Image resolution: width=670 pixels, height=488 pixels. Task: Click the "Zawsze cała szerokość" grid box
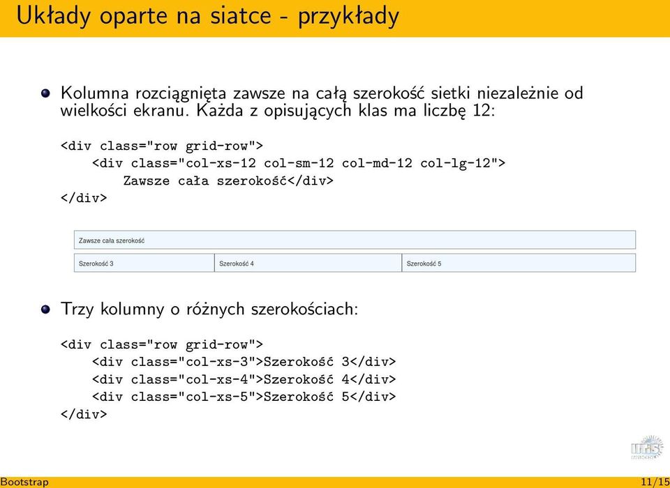tap(355, 240)
